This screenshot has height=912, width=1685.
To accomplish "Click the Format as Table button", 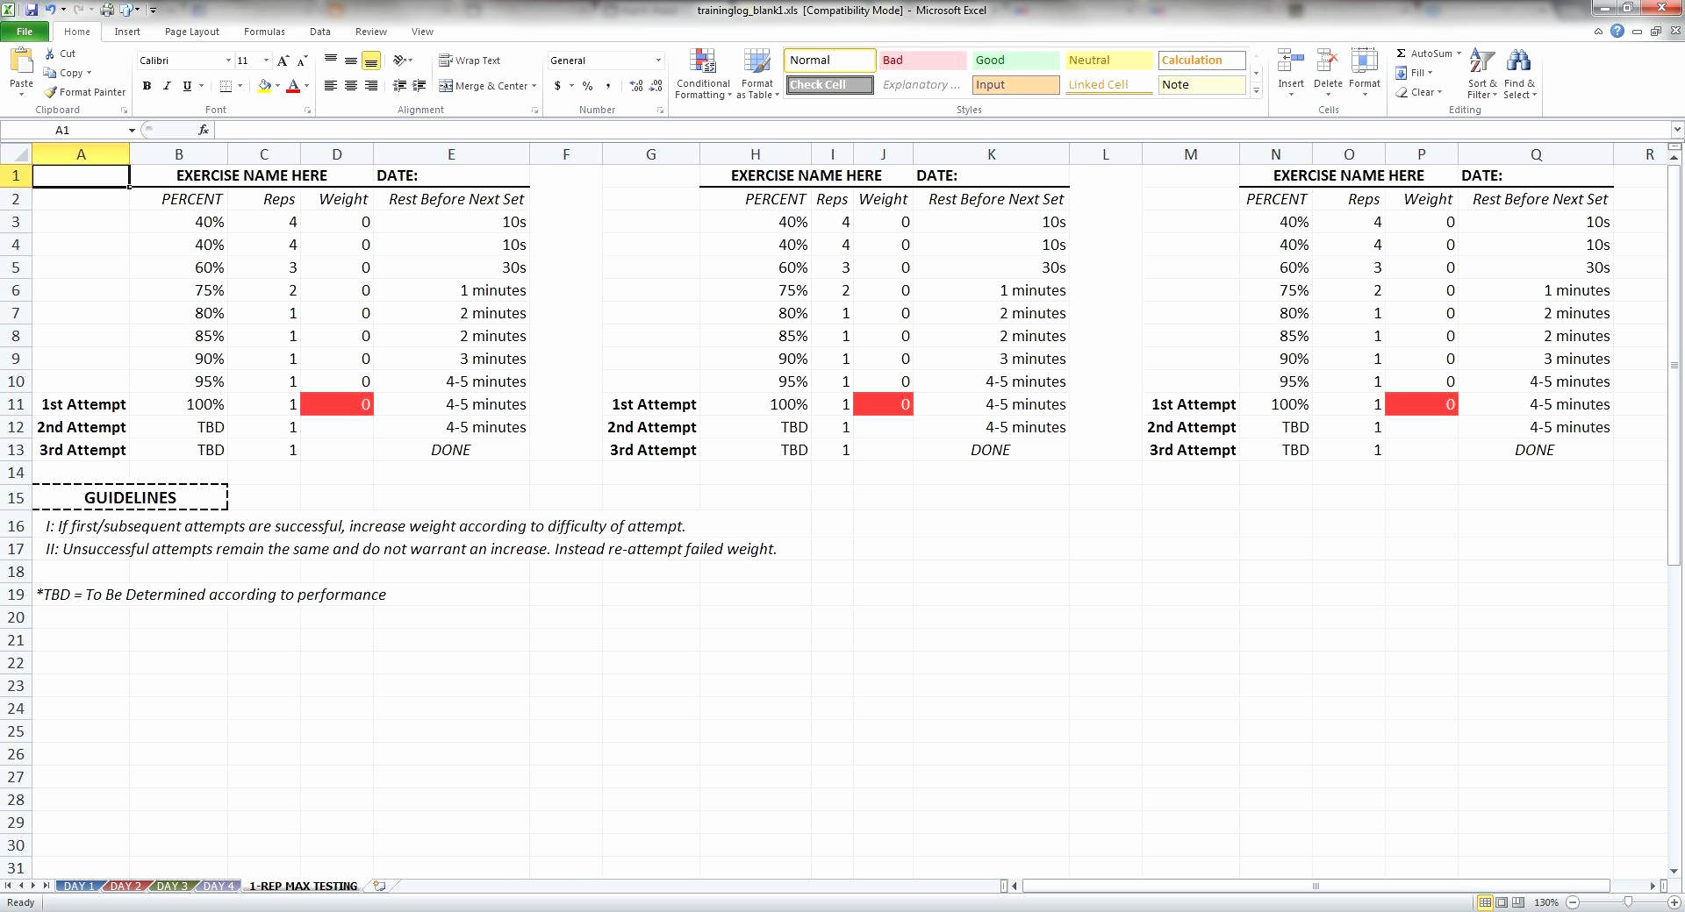I will (756, 74).
